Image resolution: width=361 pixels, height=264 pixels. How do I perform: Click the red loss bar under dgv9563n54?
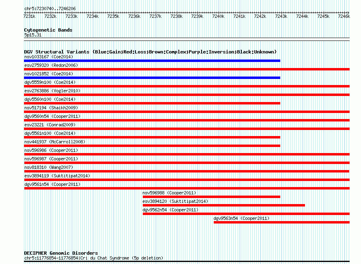(281, 222)
